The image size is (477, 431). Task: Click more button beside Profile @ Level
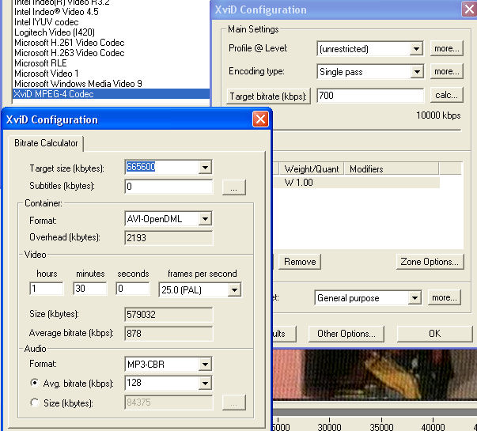447,48
